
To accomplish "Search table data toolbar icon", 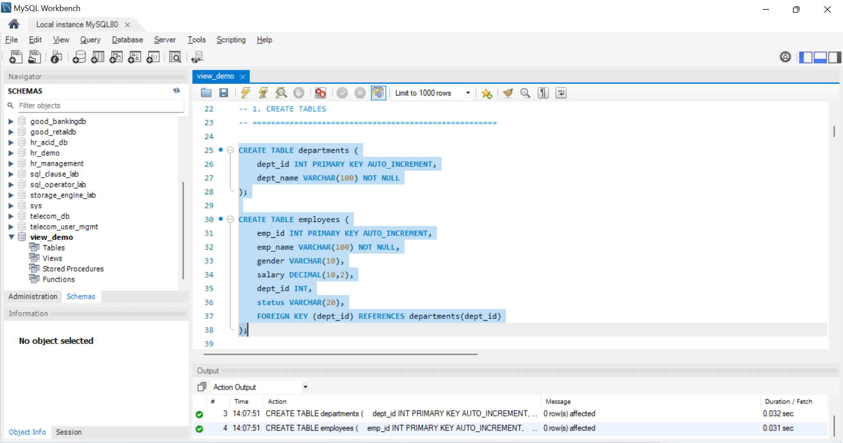I will [175, 57].
